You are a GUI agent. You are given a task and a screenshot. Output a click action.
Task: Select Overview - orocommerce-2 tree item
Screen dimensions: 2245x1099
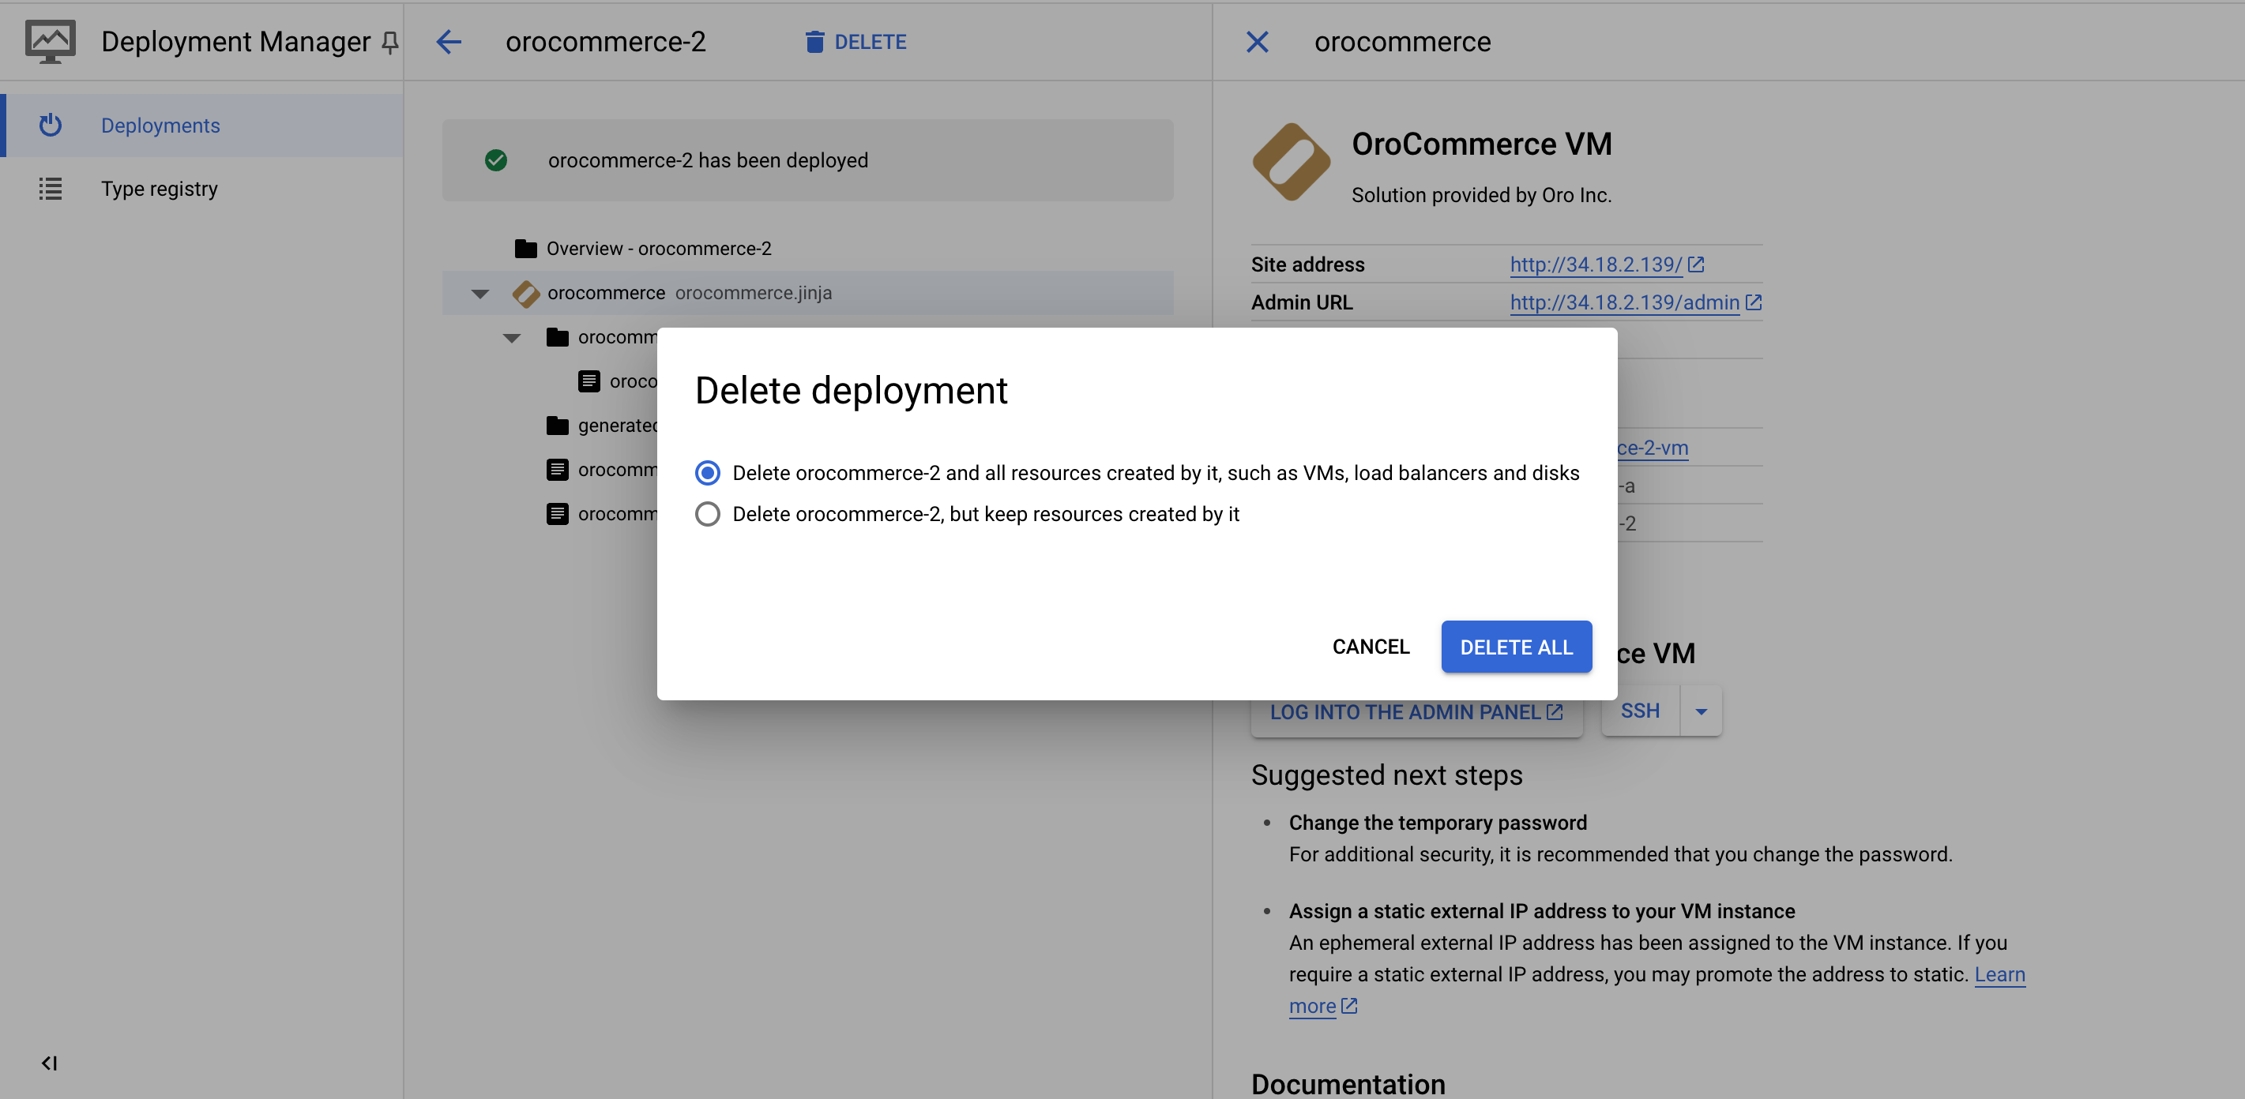[658, 249]
